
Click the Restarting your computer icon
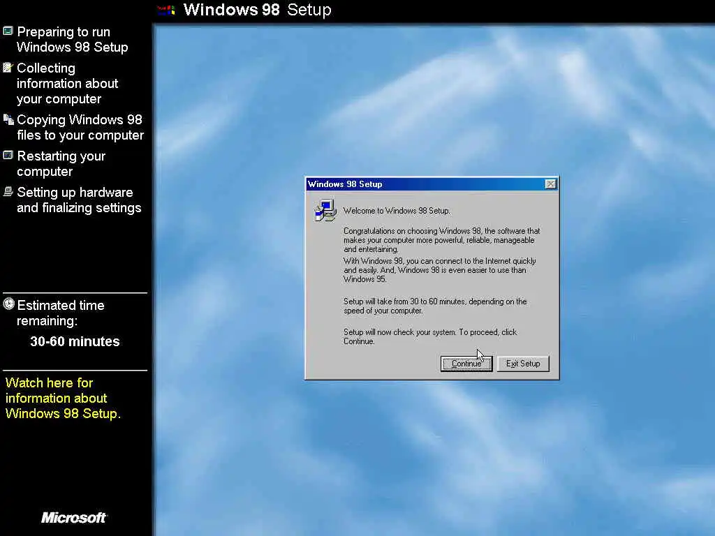click(8, 156)
